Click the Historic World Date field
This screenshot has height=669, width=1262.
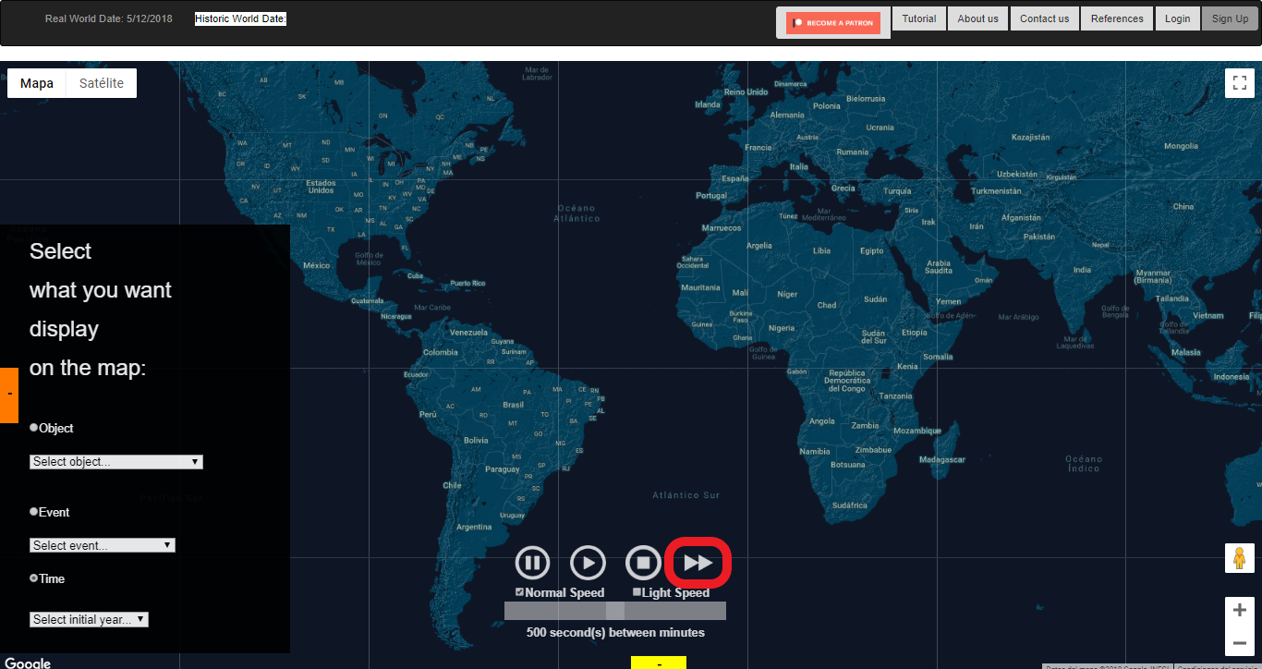coord(240,18)
